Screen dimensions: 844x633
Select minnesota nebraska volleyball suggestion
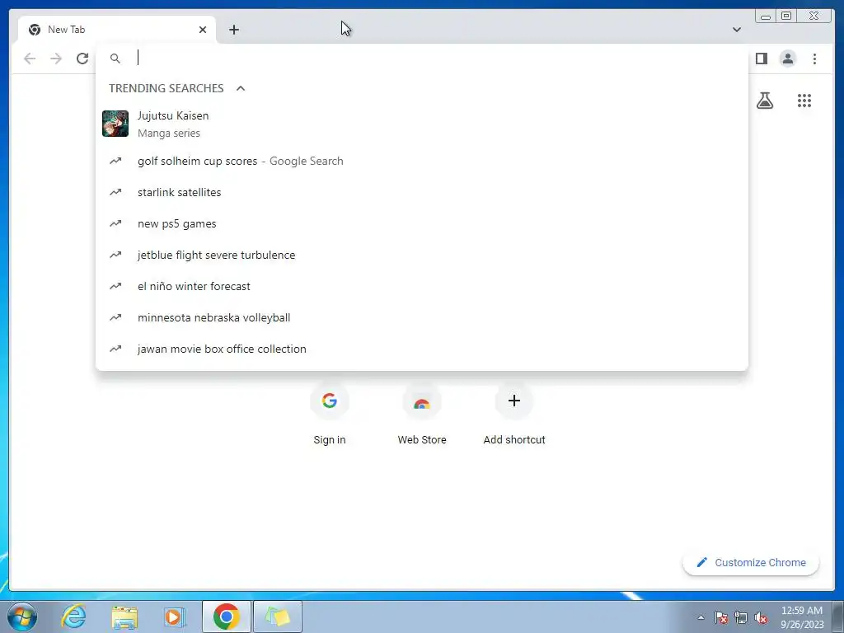click(x=421, y=317)
